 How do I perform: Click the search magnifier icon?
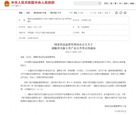(100, 3)
